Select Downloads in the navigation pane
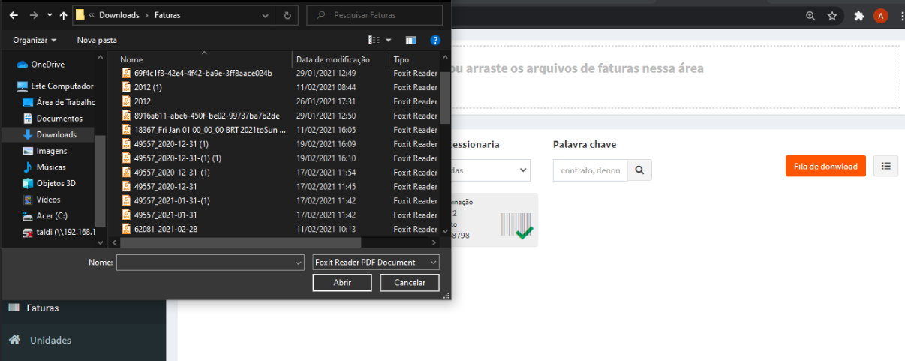 56,134
